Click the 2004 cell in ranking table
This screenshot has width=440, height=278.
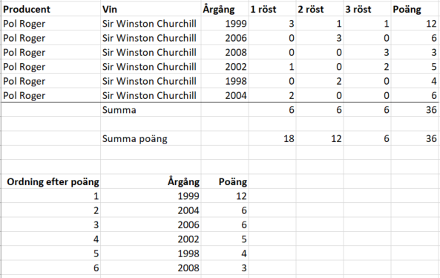[x=151, y=210]
